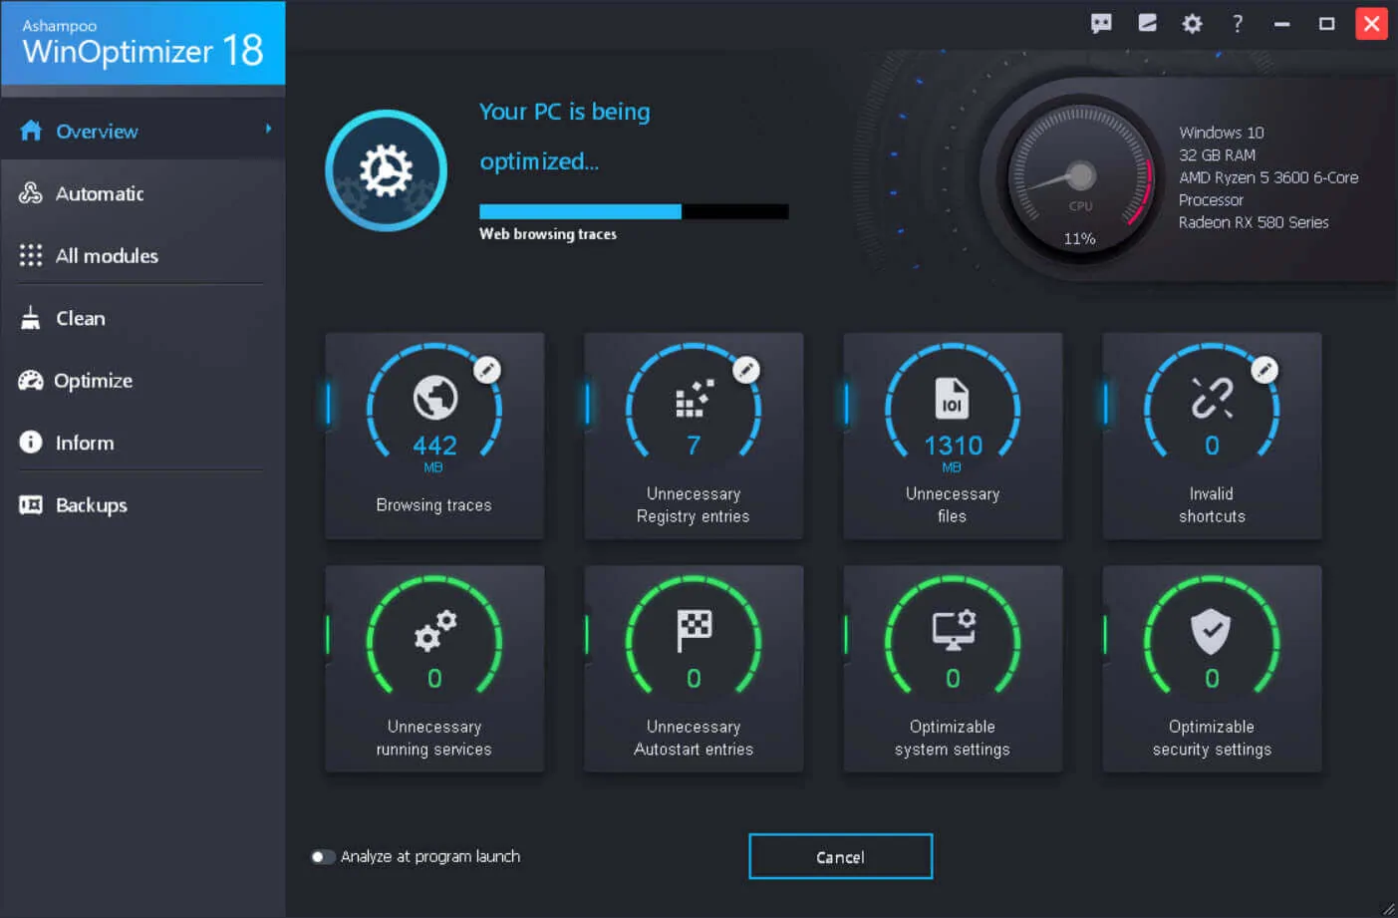
Task: Click the gears icon for running services
Action: pos(435,631)
